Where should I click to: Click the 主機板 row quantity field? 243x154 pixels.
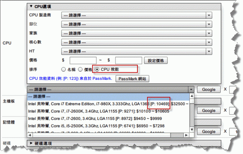[x=233, y=110]
